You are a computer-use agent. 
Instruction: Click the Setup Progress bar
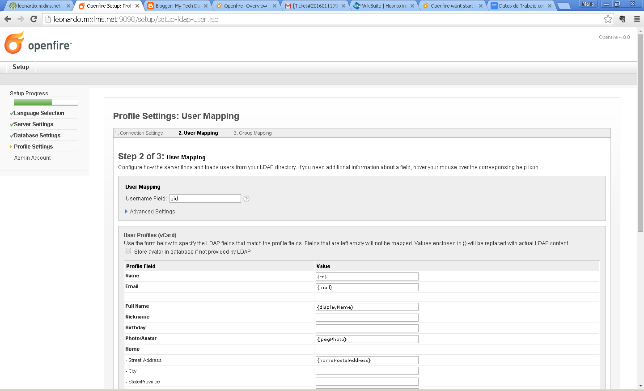point(46,102)
